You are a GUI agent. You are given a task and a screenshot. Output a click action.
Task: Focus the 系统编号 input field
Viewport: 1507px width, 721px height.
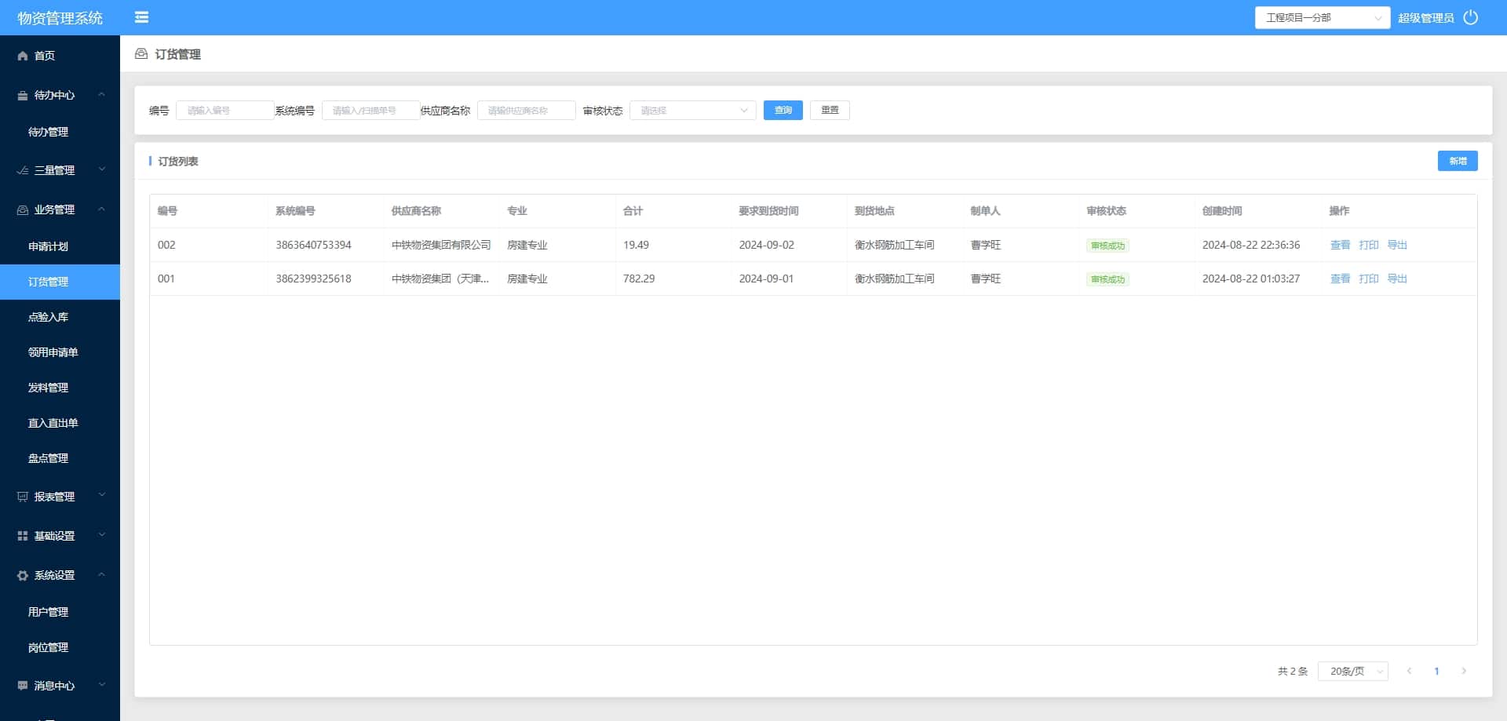point(370,111)
